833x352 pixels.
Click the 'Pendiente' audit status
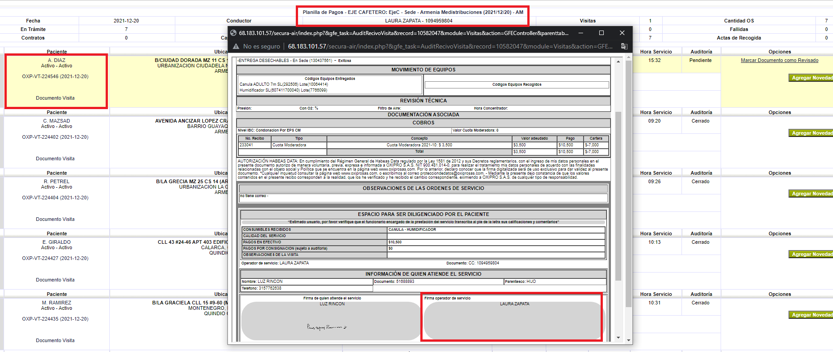(700, 60)
